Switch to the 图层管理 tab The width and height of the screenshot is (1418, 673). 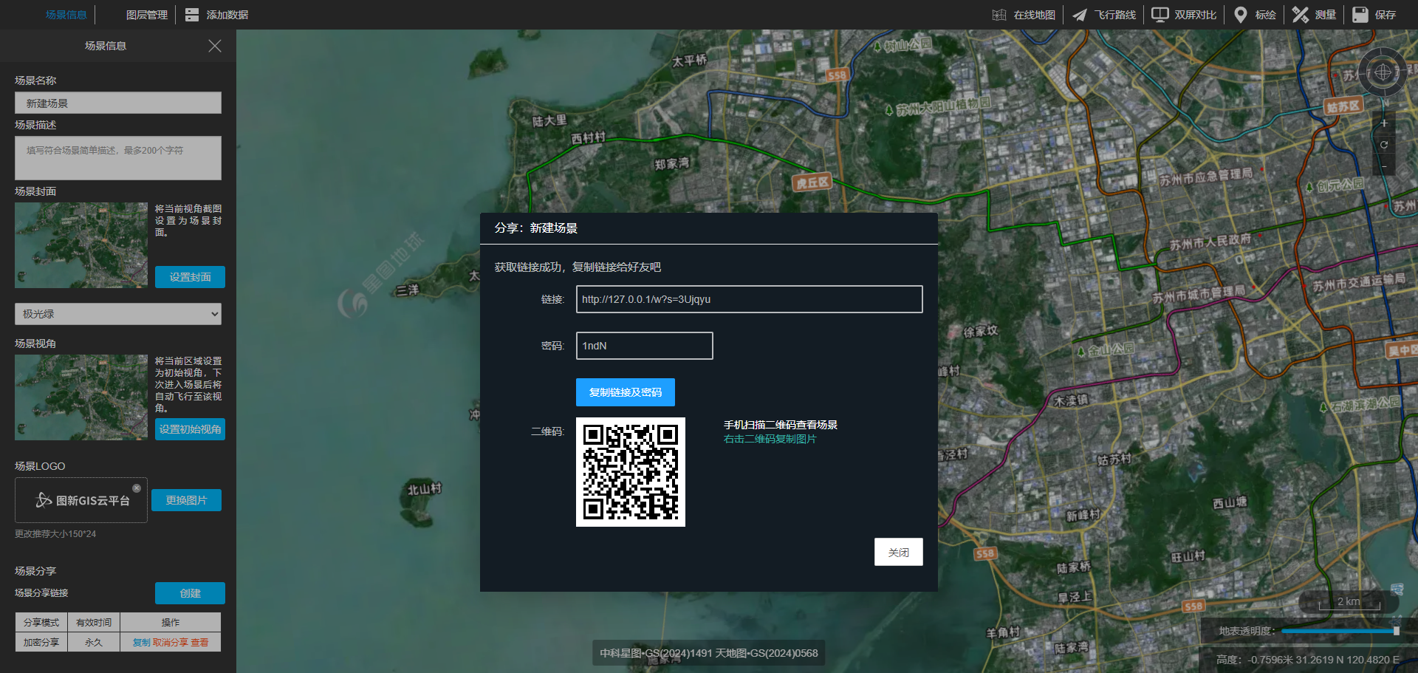tap(146, 15)
